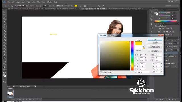Viewport: 182px width, 102px height.
Task: Click the vertical hue slider strip
Action: click(x=132, y=56)
